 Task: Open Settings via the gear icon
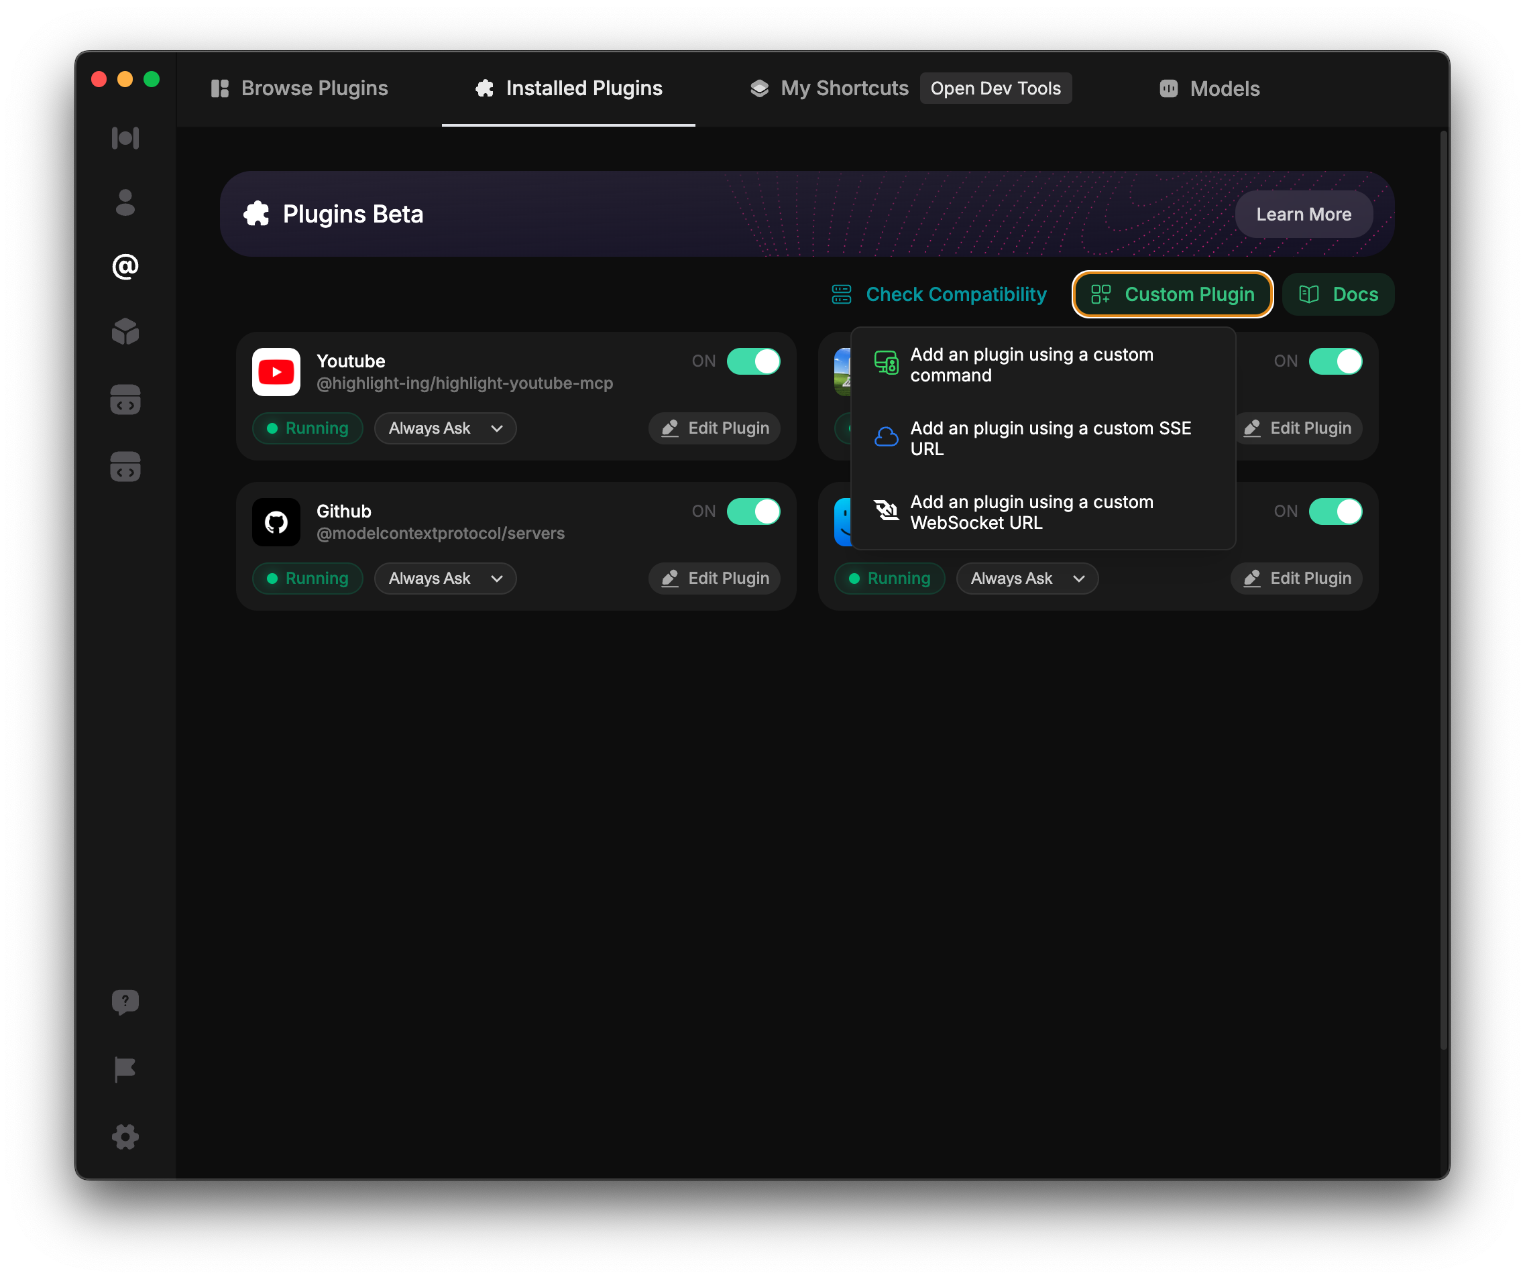pos(125,1138)
